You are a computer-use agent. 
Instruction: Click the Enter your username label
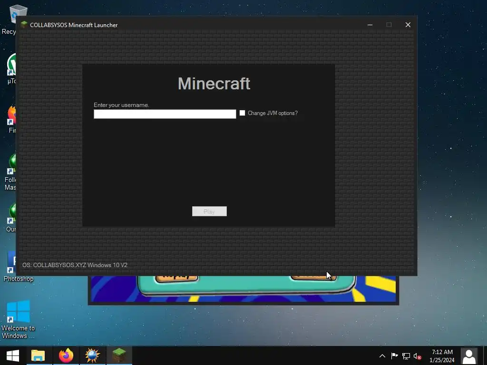coord(121,105)
